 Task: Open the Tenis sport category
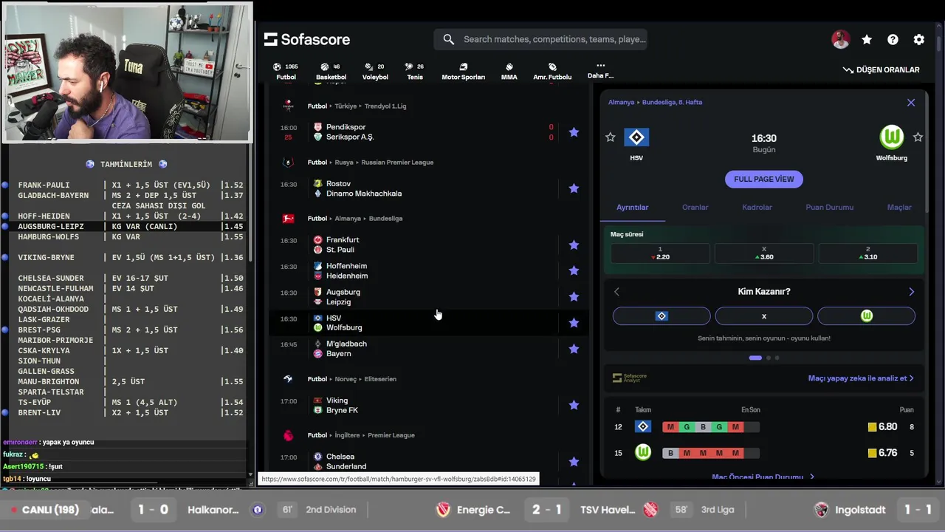coord(415,72)
